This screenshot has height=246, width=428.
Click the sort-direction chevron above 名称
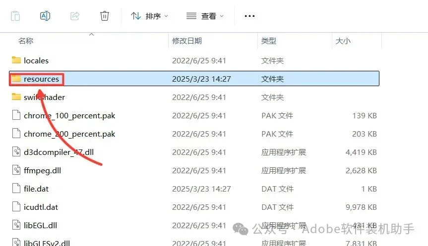point(92,34)
